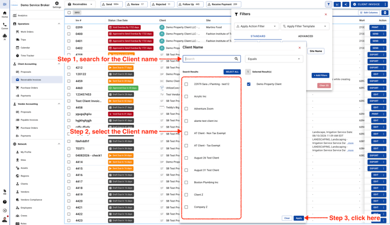This screenshot has width=390, height=225.
Task: Check August 26 Test Client
Action: (186, 158)
